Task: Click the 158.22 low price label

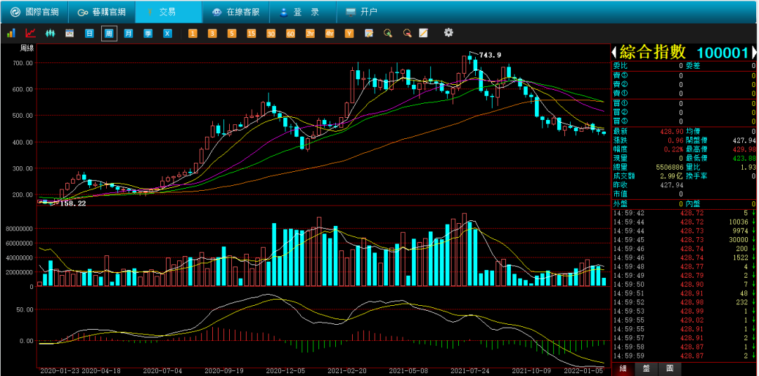Action: tap(72, 204)
